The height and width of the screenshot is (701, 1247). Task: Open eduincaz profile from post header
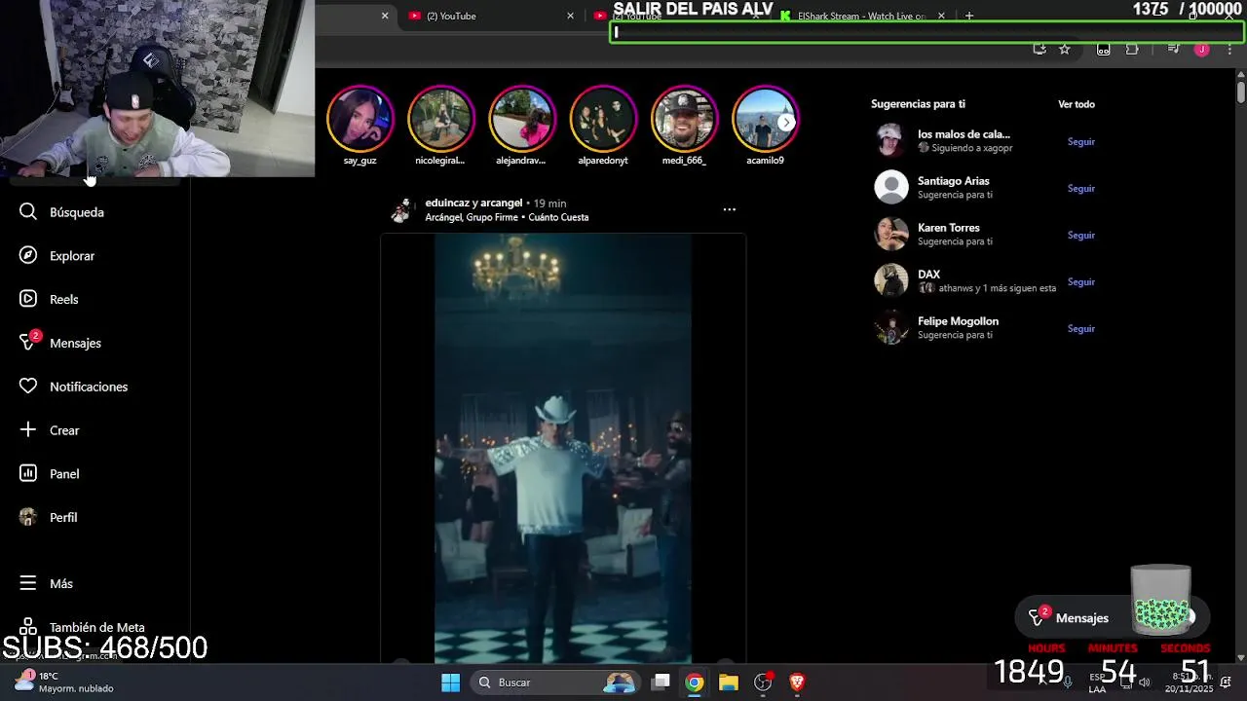point(445,203)
